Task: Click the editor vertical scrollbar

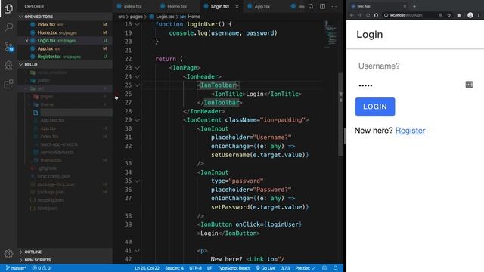Action: coord(341,114)
